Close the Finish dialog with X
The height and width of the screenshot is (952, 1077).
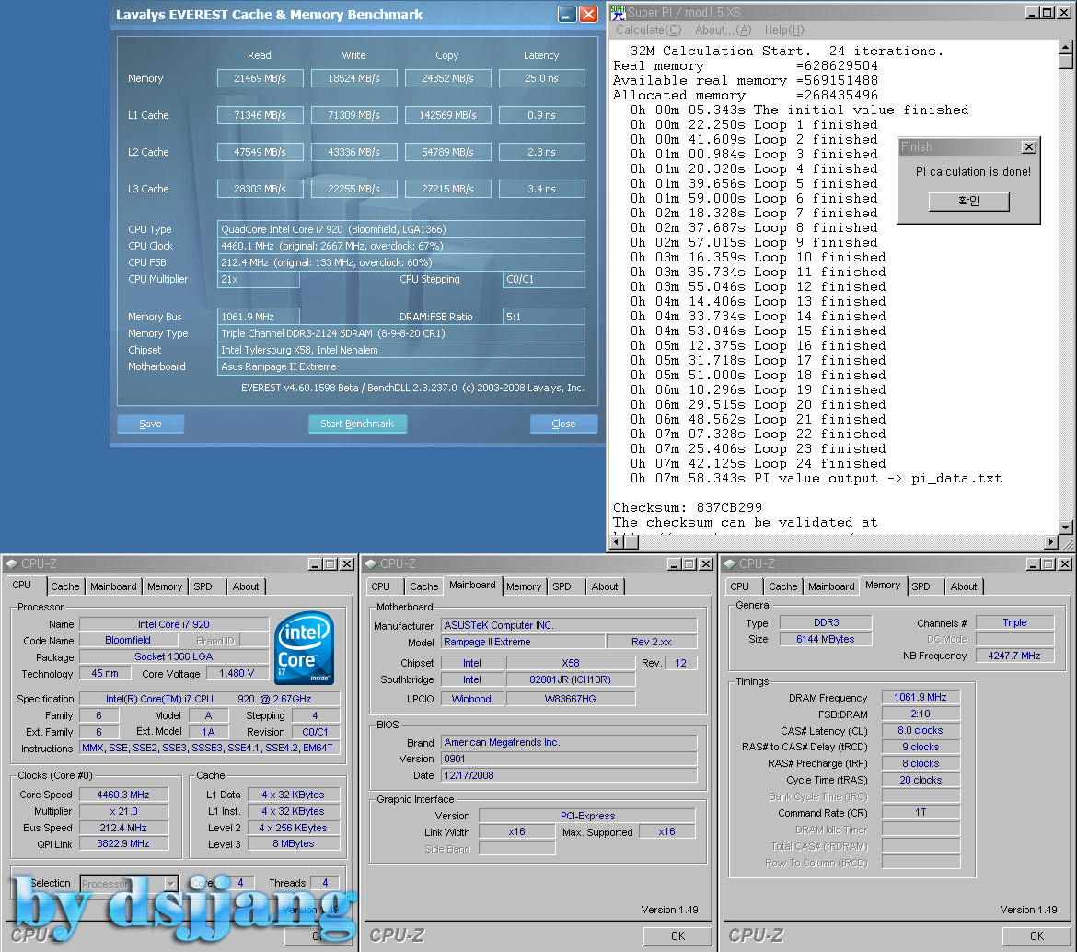pyautogui.click(x=1029, y=147)
